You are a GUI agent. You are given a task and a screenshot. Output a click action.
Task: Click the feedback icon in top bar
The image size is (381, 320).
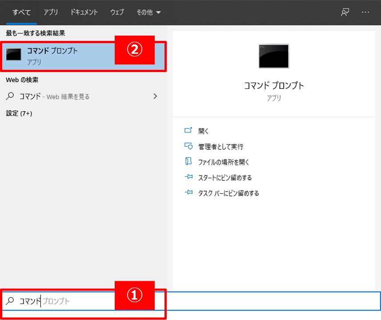tap(345, 12)
